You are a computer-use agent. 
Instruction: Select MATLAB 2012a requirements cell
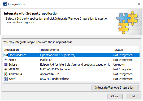(x=56, y=69)
